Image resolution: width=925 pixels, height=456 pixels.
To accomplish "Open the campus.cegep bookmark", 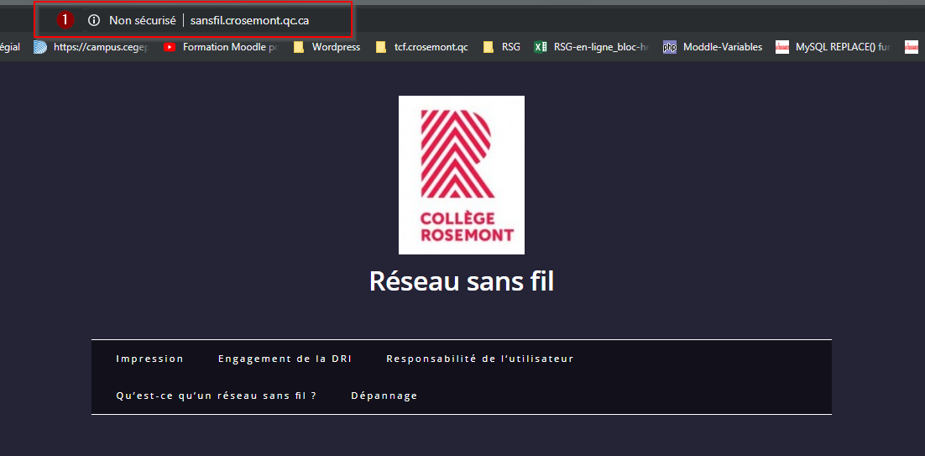I will 92,47.
